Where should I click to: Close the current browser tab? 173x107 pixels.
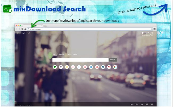pos(42,26)
